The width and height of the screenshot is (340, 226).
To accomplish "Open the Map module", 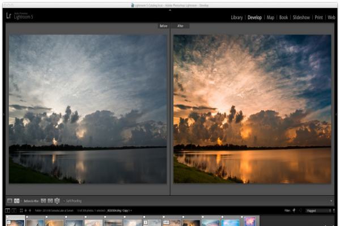I will click(x=270, y=18).
